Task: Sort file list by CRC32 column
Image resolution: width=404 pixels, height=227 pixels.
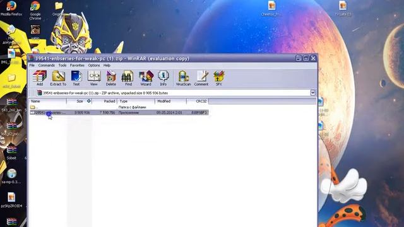Action: click(198, 101)
